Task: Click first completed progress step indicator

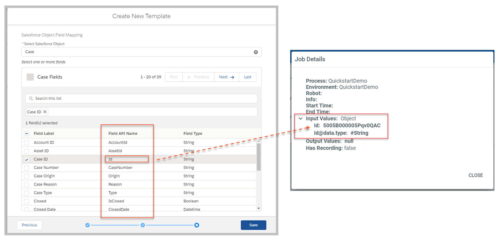Action: pyautogui.click(x=87, y=225)
